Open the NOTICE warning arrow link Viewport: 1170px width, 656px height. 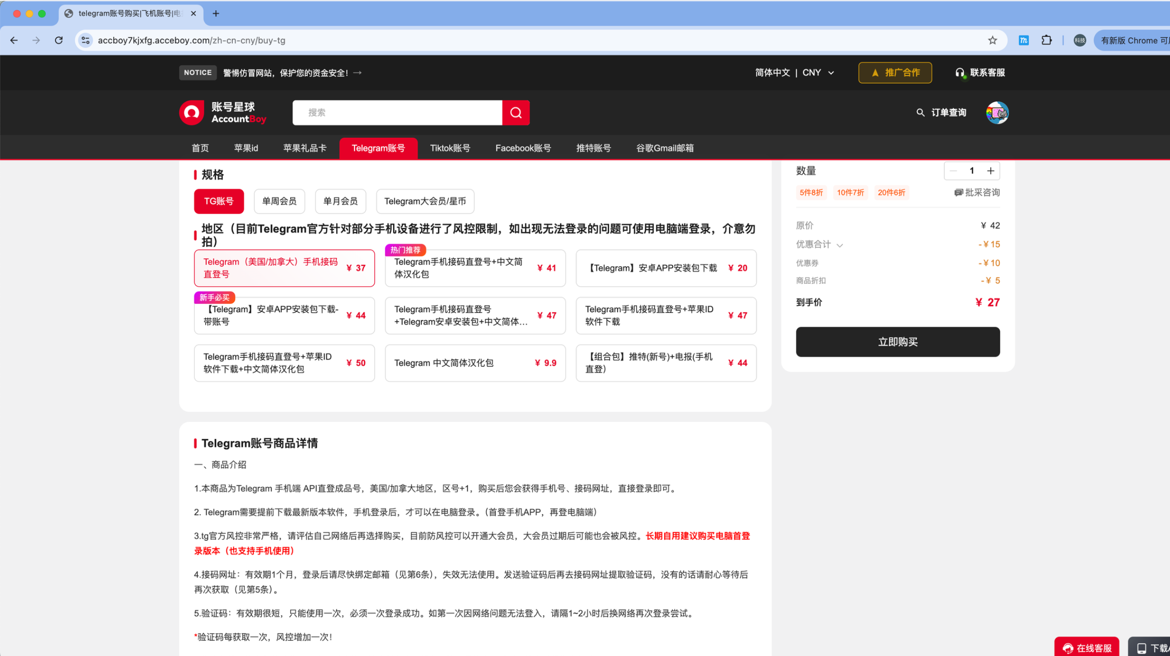[x=358, y=73]
